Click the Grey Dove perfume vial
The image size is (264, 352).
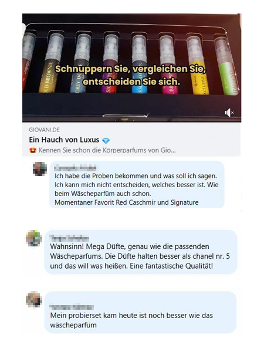(81, 63)
